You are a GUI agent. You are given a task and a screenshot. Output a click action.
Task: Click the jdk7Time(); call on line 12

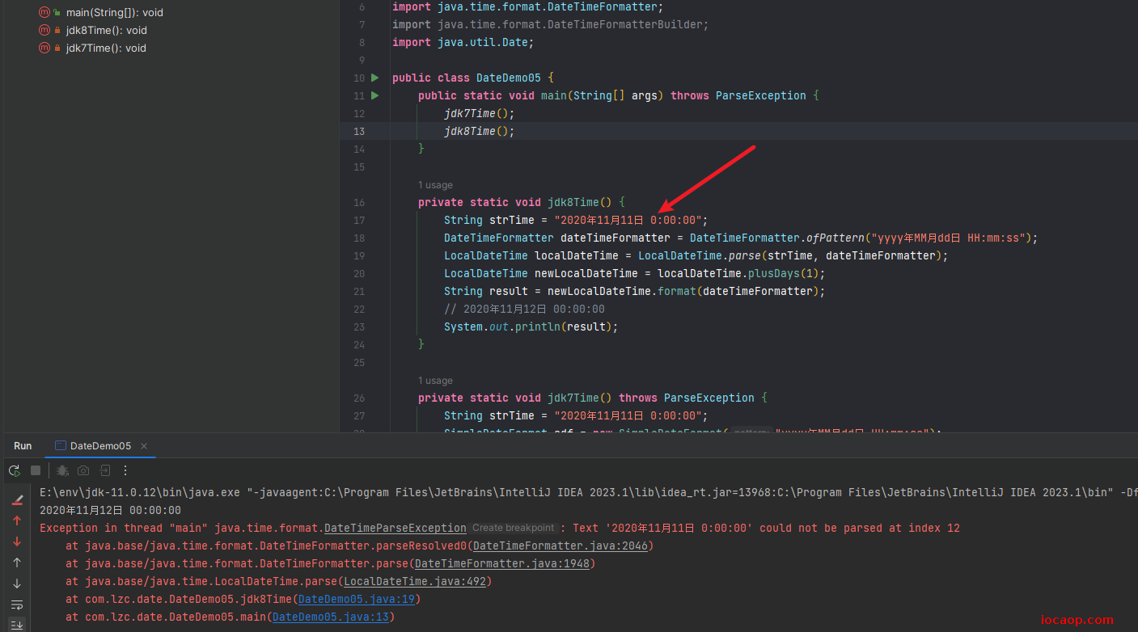click(479, 113)
